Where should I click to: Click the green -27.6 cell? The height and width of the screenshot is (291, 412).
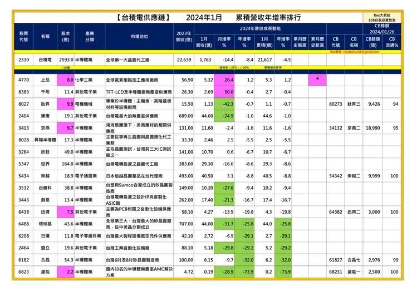224,188
